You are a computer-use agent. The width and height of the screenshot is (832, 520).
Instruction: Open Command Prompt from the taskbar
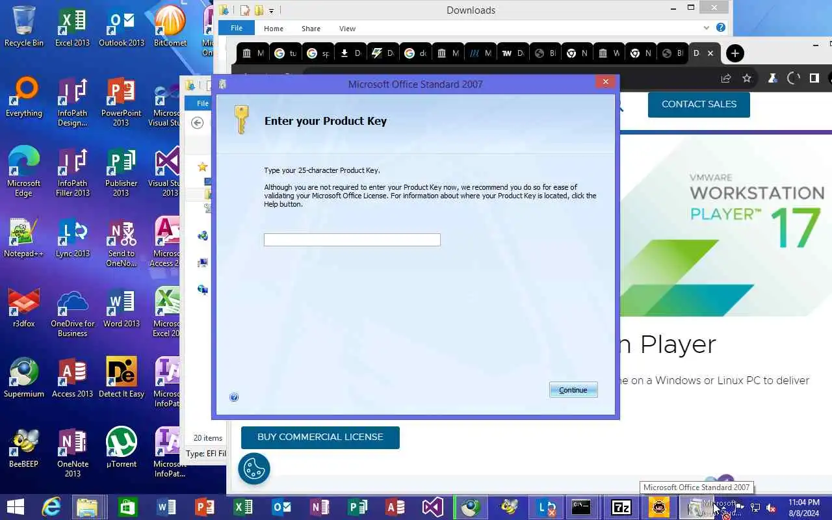click(581, 506)
